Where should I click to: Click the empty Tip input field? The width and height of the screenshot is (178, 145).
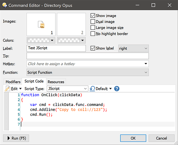click(88, 56)
